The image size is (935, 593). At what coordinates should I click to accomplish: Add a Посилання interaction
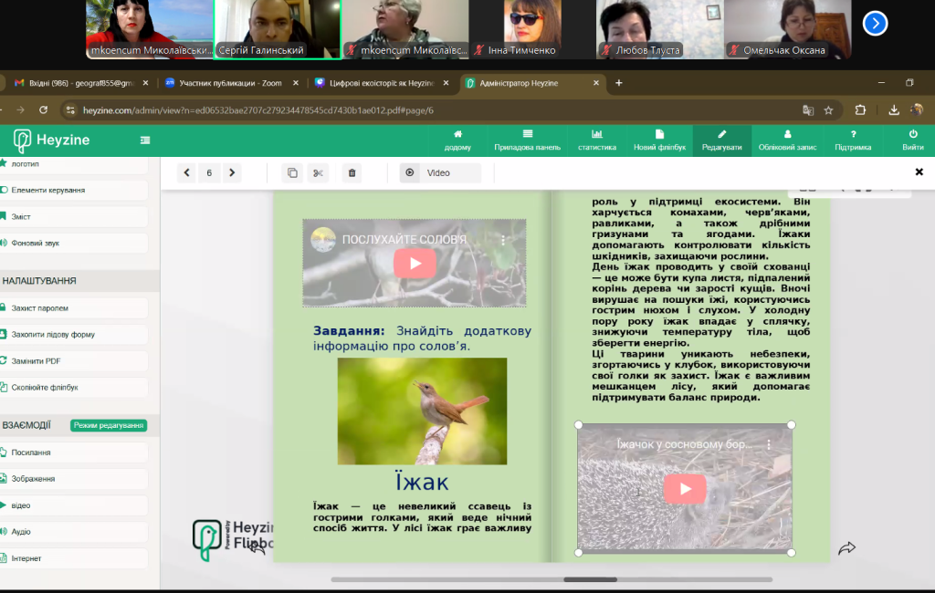pyautogui.click(x=31, y=453)
